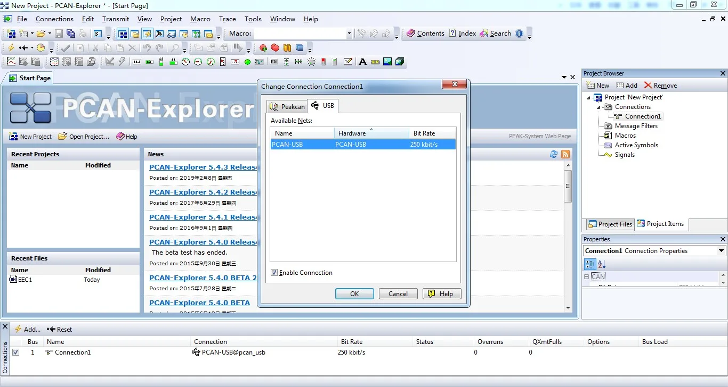Click the Connect lightning bolt toolbar icon
Image resolution: width=728 pixels, height=387 pixels.
tap(11, 48)
